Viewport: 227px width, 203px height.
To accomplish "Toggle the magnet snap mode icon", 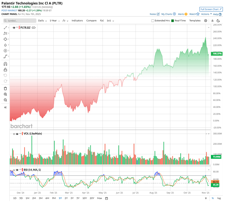I will (5, 64).
